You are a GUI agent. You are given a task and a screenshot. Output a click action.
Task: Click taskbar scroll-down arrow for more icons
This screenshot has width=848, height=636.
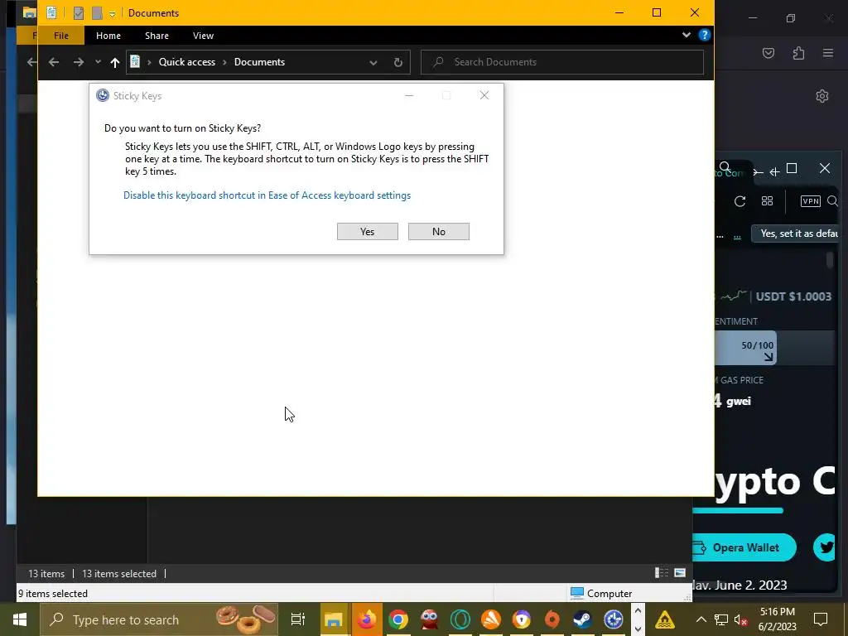pyautogui.click(x=638, y=629)
